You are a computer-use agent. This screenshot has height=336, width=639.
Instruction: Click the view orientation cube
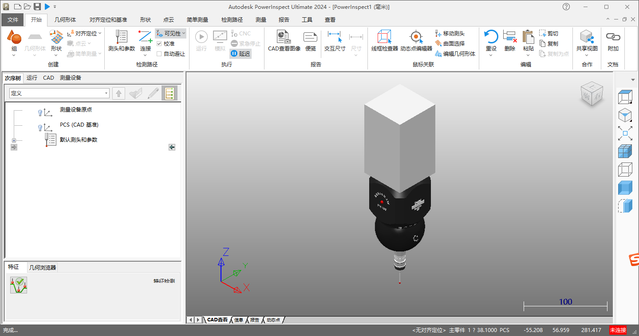592,94
